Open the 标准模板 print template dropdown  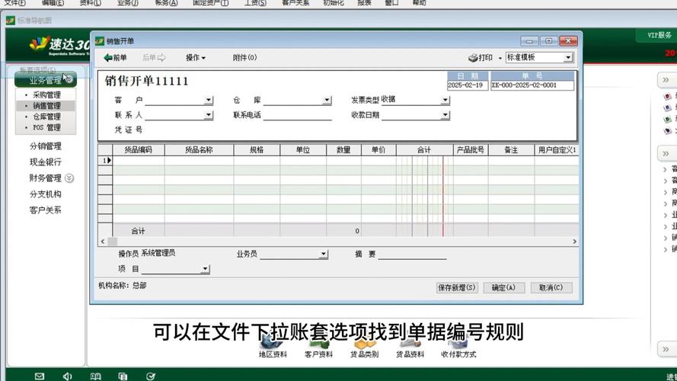[568, 58]
